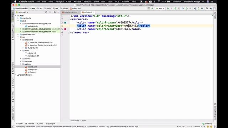The width and height of the screenshot is (228, 128).
Task: Open the Profile app gauge icon
Action: 183,9
